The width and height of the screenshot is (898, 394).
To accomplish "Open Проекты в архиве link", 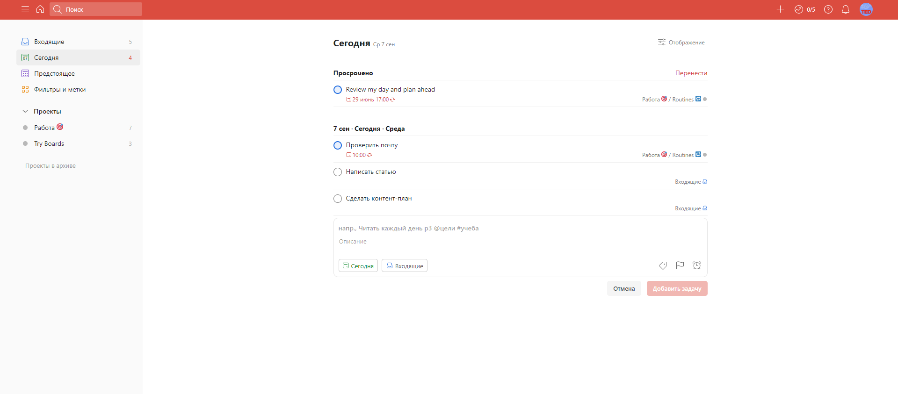I will click(x=51, y=166).
